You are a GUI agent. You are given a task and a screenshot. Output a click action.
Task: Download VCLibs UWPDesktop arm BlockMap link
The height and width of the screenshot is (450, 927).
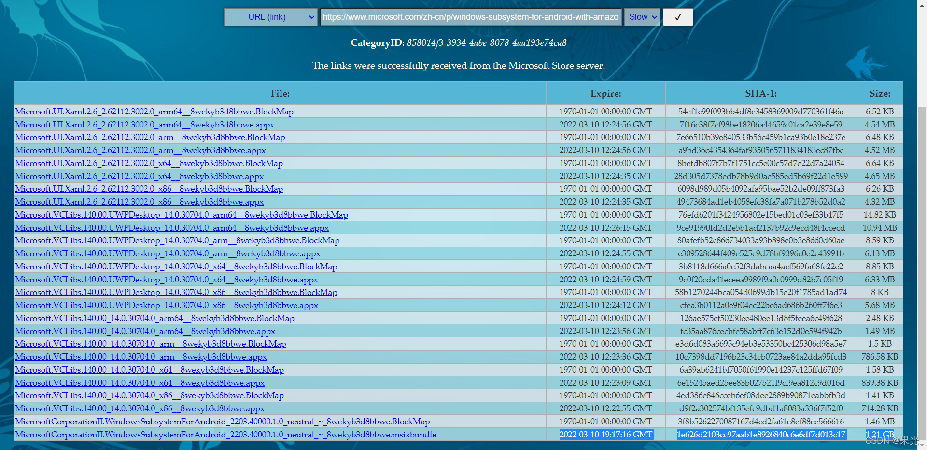click(x=177, y=240)
